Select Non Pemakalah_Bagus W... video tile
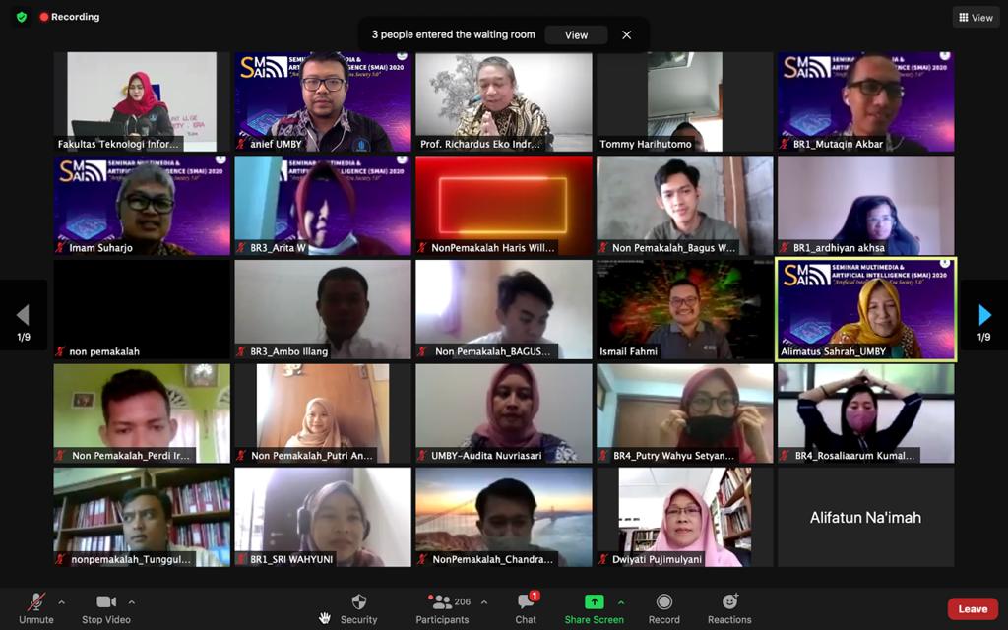The width and height of the screenshot is (1008, 630). 685,206
